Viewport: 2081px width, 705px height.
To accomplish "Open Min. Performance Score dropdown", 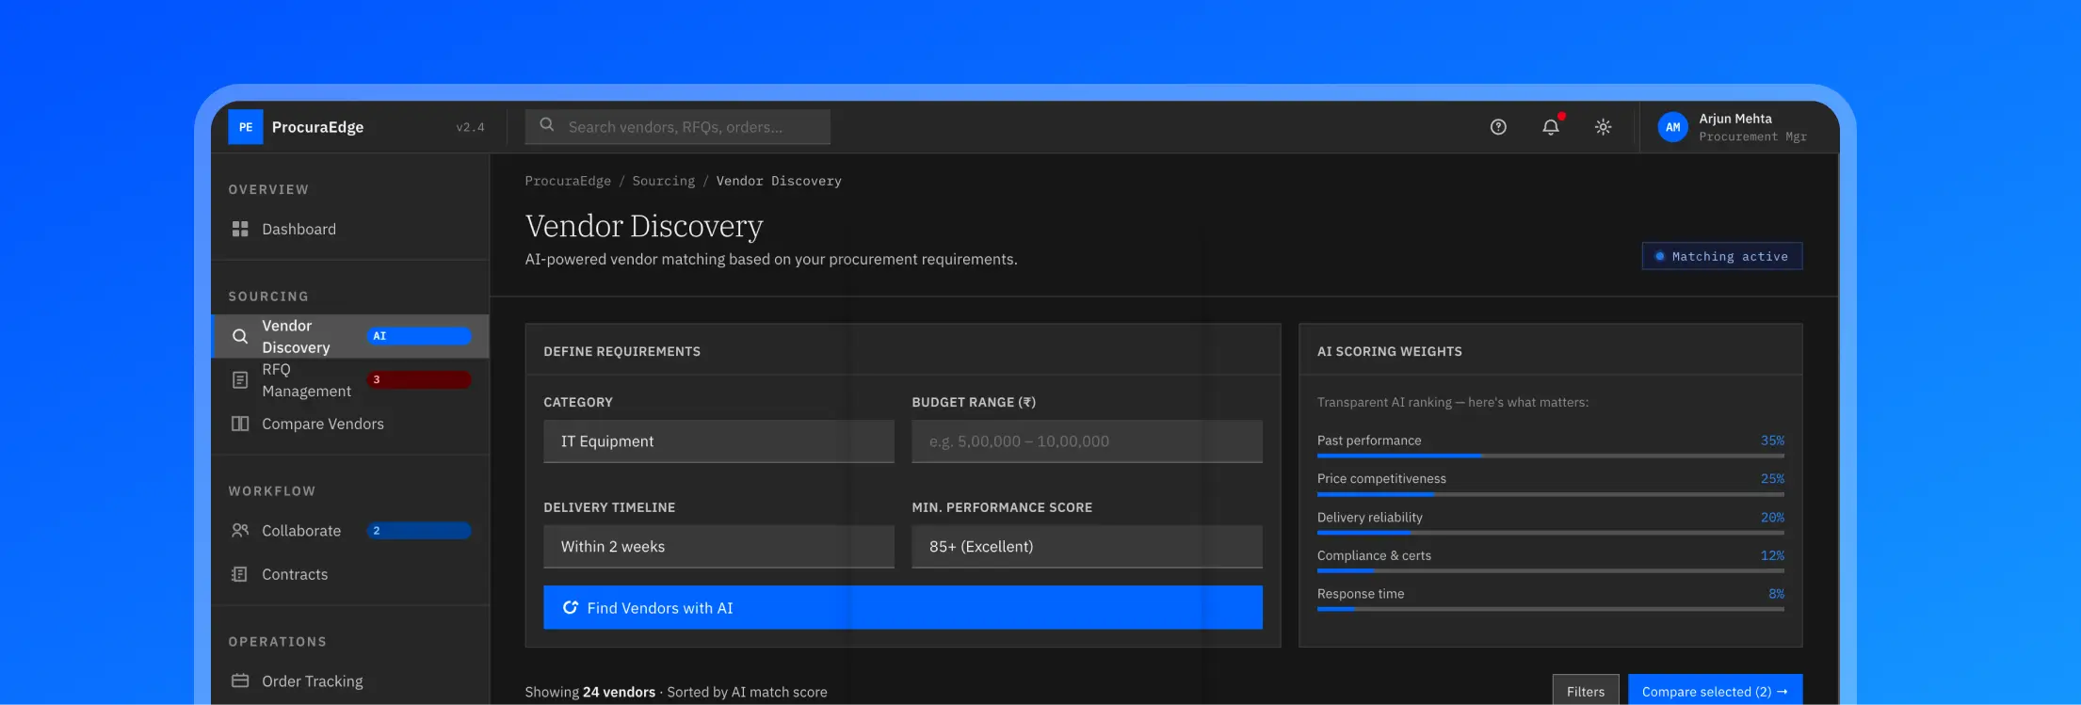I will click(x=1087, y=547).
